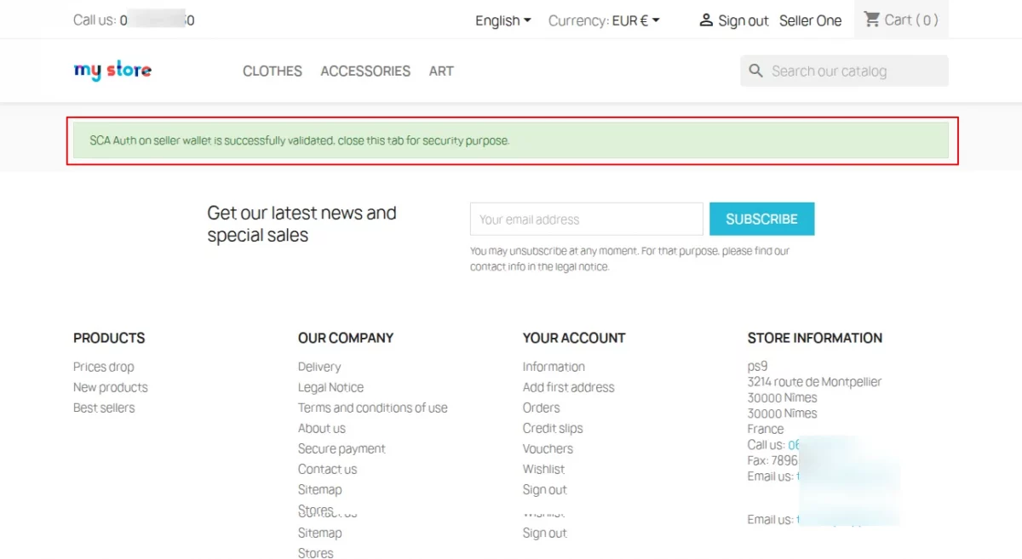Click the Search our catalog field
Image resolution: width=1022 pixels, height=559 pixels.
[x=843, y=71]
